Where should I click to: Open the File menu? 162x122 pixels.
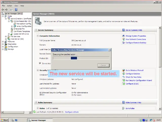click(3, 6)
